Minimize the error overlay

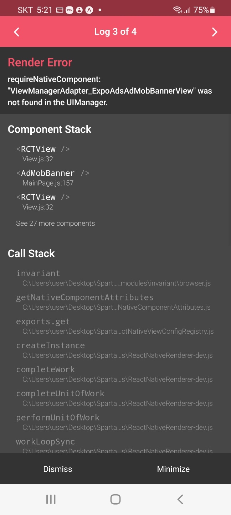point(173,469)
